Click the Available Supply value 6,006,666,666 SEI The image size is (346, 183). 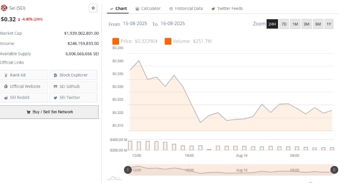[x=82, y=54]
